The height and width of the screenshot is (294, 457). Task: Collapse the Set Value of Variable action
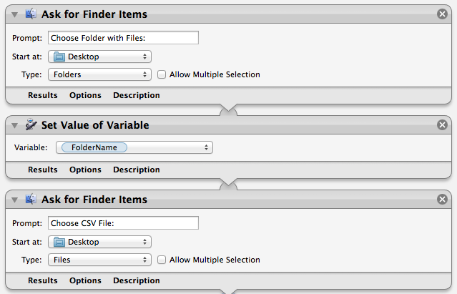[16, 124]
